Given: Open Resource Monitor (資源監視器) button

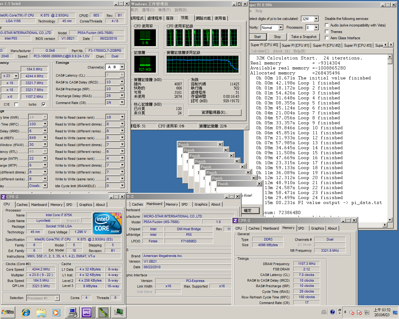Looking at the screenshot, I should click(215, 112).
